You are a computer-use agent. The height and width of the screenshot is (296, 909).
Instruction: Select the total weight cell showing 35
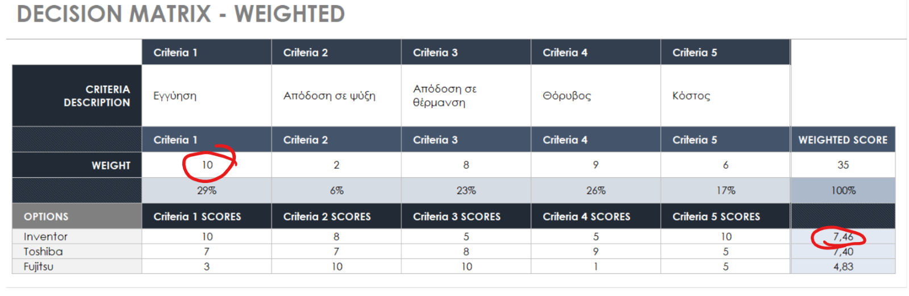(843, 165)
